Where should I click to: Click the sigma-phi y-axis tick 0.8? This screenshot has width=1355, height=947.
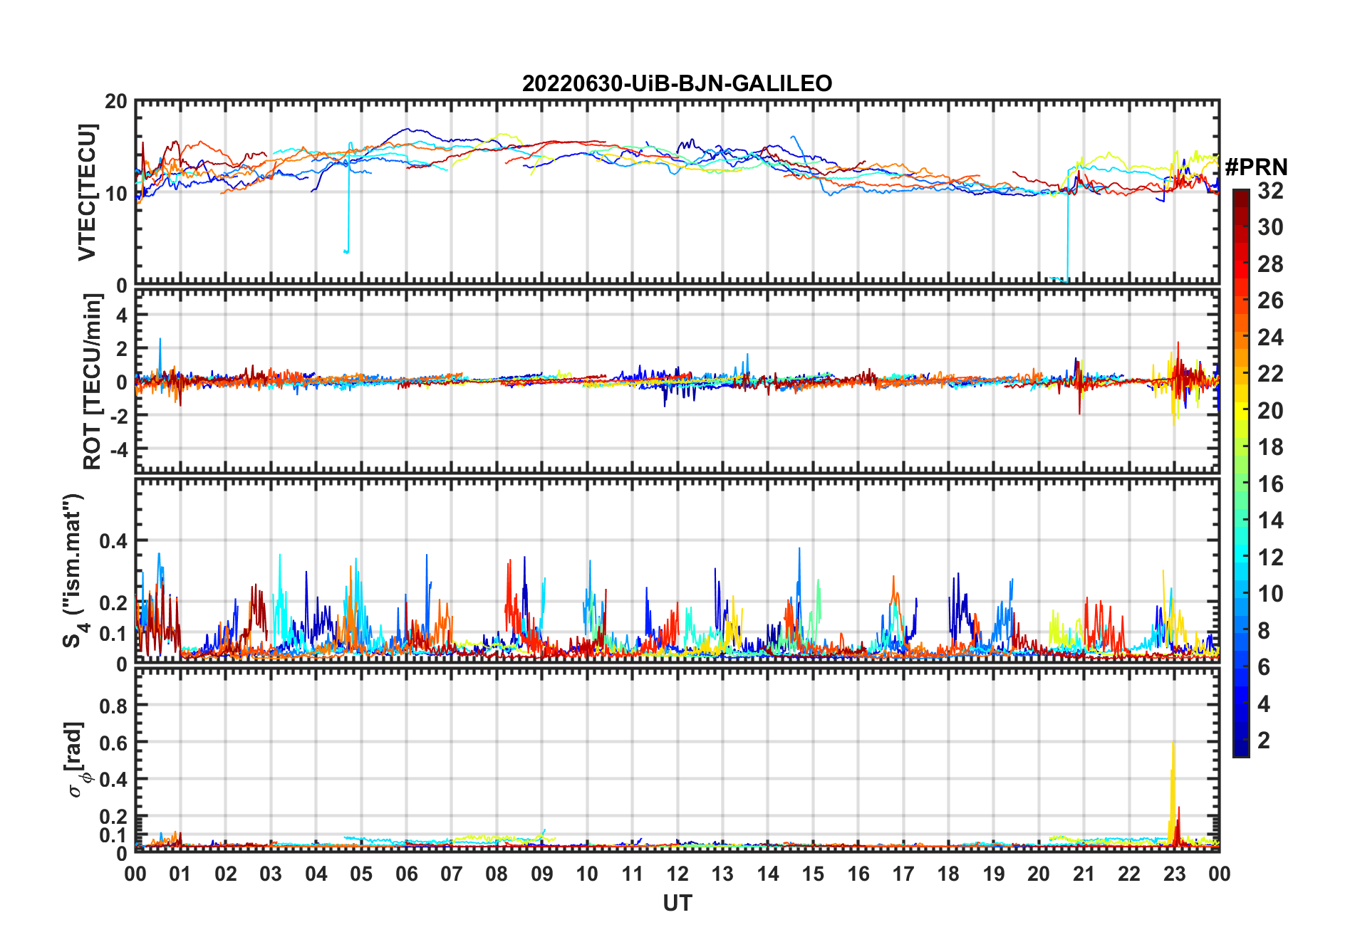point(113,706)
